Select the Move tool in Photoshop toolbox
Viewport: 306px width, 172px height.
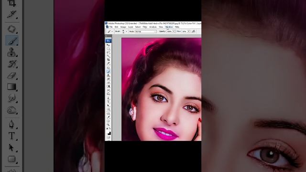(109, 45)
